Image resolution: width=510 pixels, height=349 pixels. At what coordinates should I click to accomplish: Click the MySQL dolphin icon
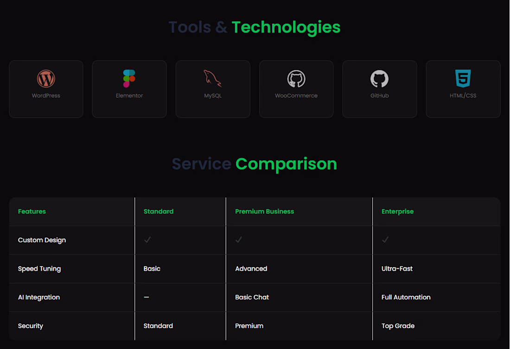coord(212,78)
